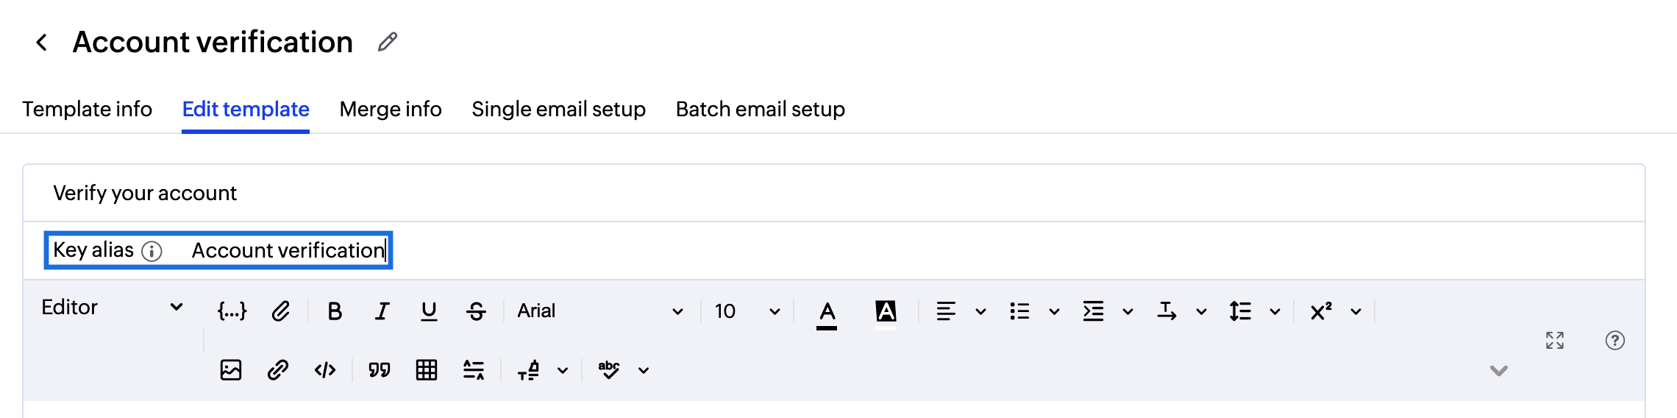Image resolution: width=1677 pixels, height=418 pixels.
Task: Insert a merge tag placeholder
Action: coord(232,311)
